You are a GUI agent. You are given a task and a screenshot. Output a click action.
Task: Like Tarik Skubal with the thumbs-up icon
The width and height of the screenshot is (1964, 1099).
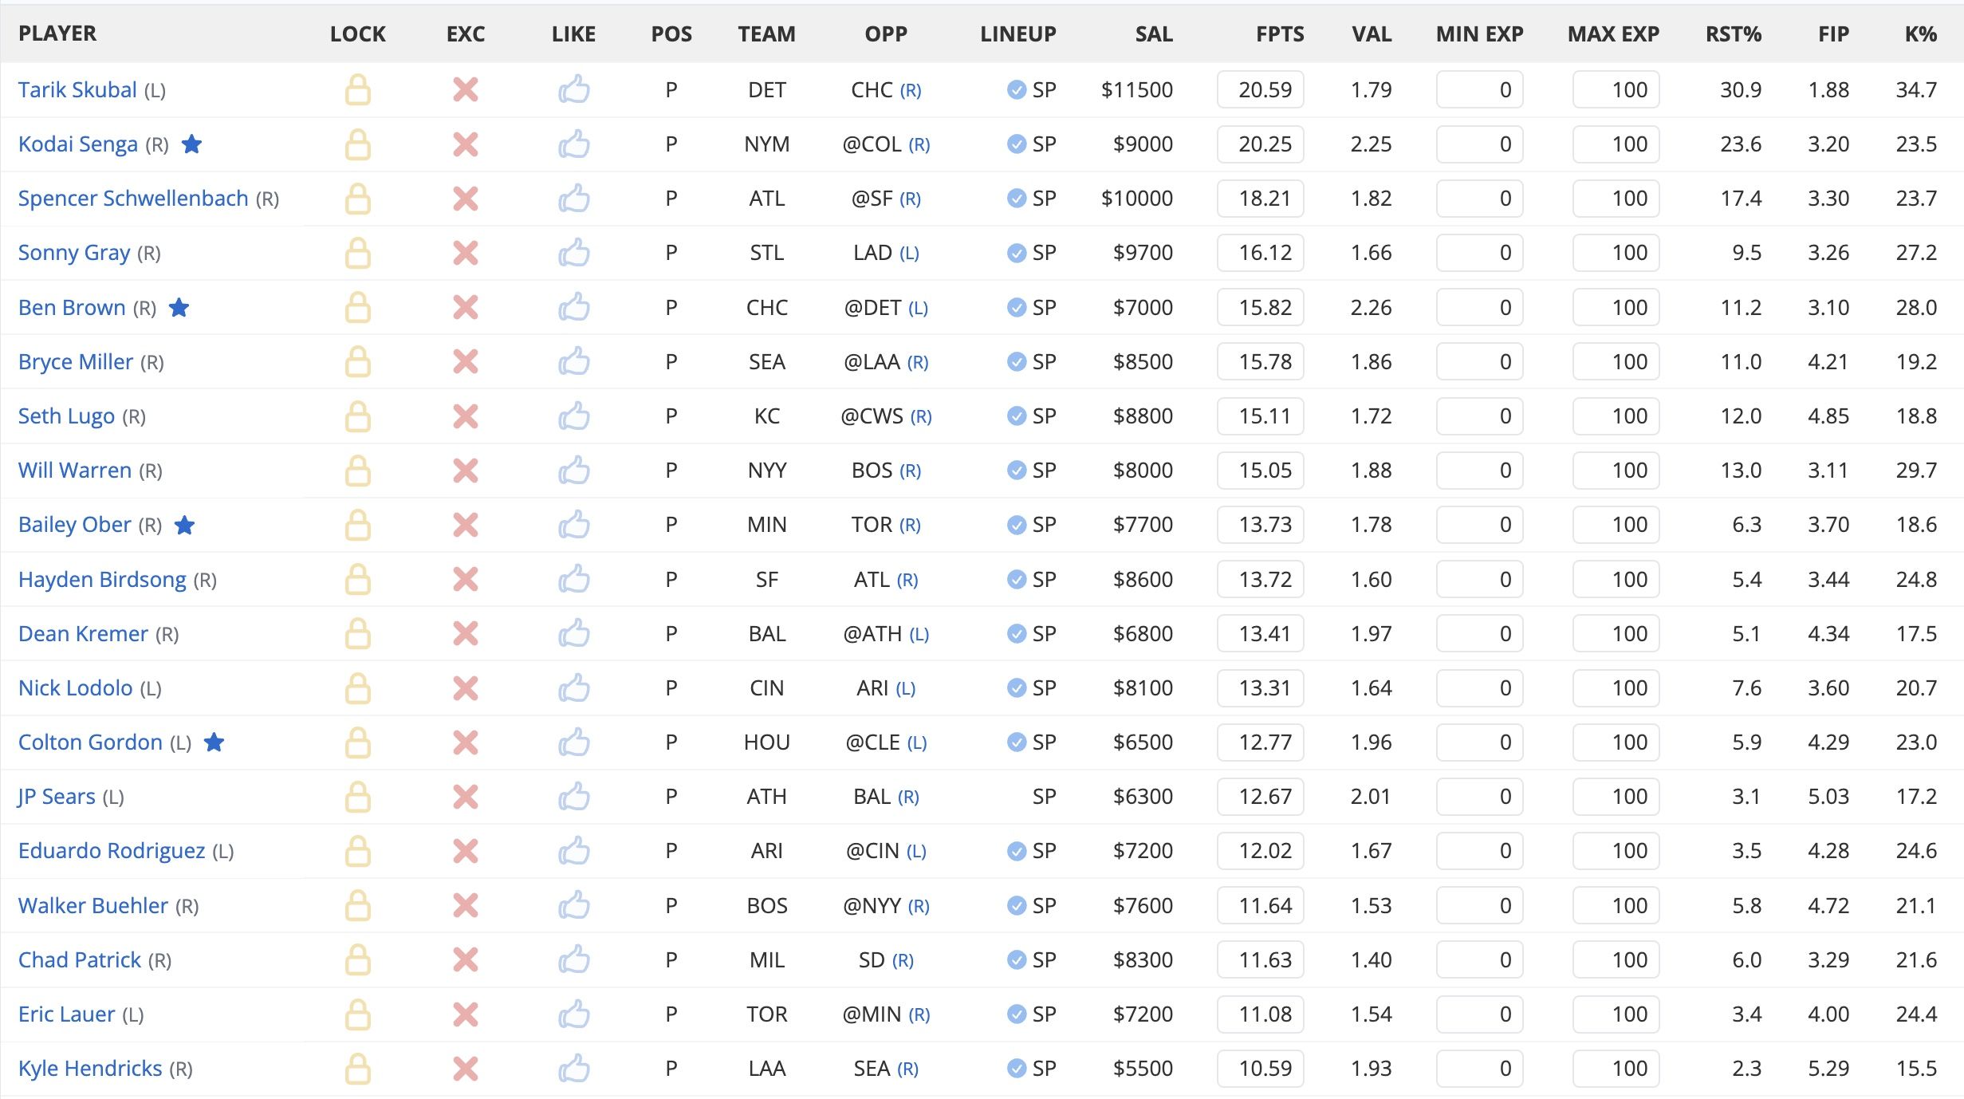coord(573,89)
